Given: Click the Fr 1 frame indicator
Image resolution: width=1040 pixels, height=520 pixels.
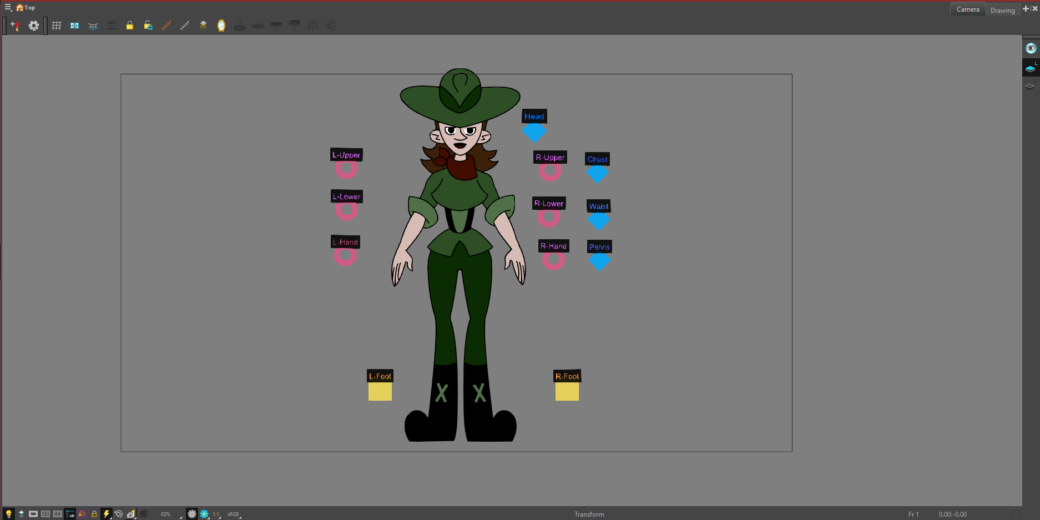Looking at the screenshot, I should 913,514.
